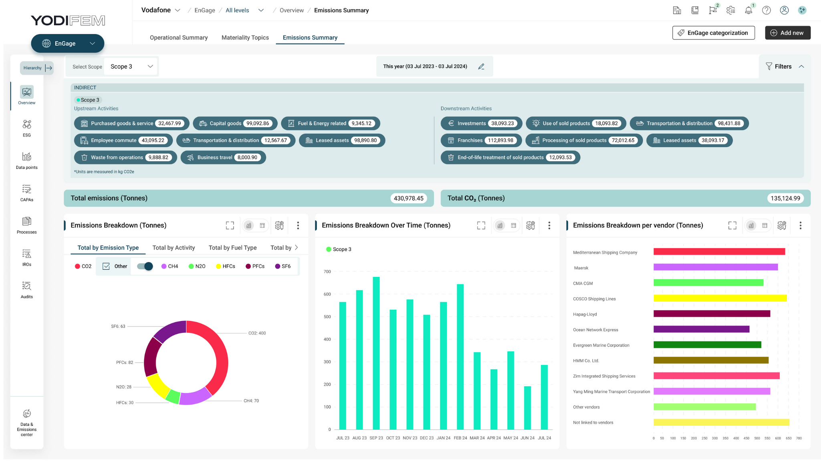Image resolution: width=821 pixels, height=461 pixels.
Task: Open the top bar settings gear
Action: click(x=731, y=10)
